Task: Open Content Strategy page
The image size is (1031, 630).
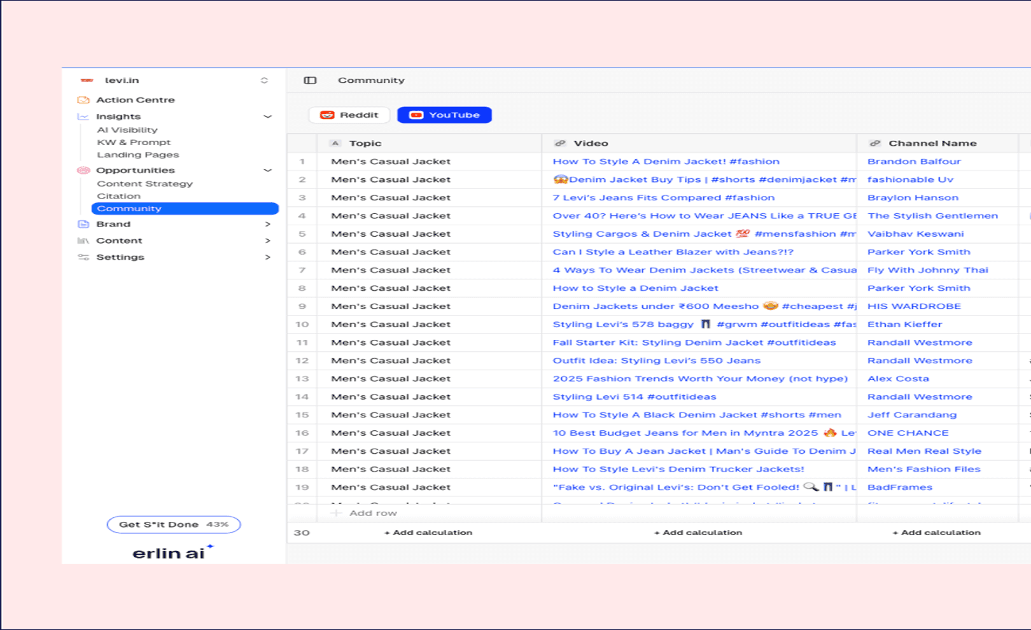Action: [x=144, y=183]
